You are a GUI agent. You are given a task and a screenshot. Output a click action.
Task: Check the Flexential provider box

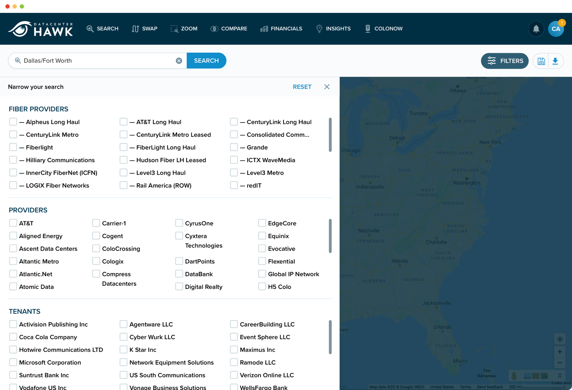click(262, 261)
